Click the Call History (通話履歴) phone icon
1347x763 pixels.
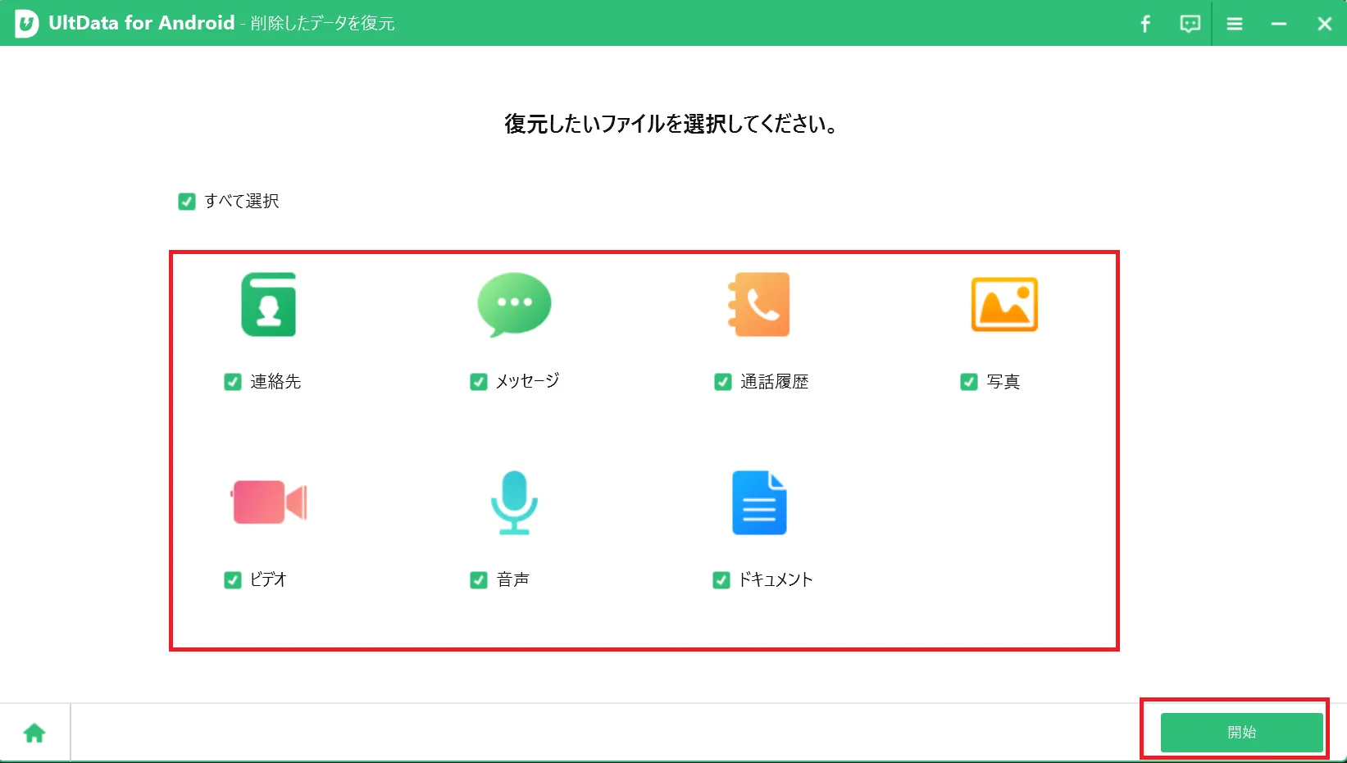758,304
